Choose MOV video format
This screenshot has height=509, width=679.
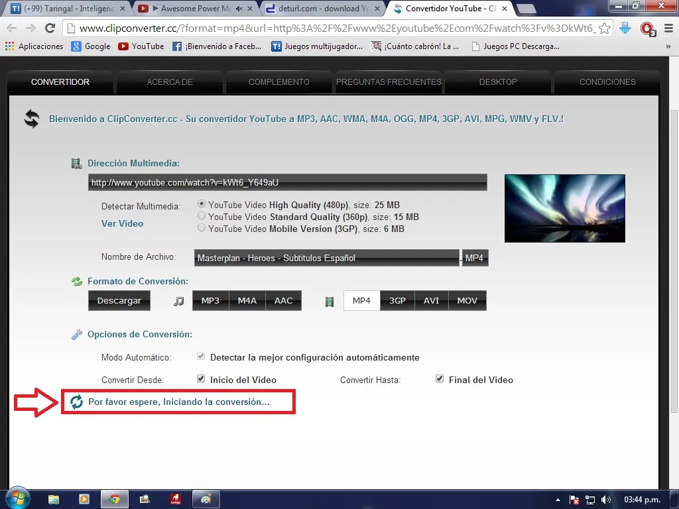[467, 300]
